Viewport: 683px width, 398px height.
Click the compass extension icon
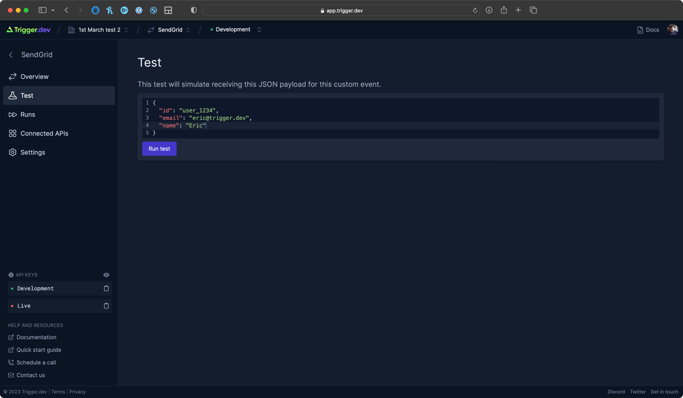pyautogui.click(x=153, y=10)
